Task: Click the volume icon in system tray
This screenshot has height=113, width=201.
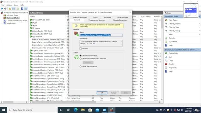Action: [x=182, y=110]
